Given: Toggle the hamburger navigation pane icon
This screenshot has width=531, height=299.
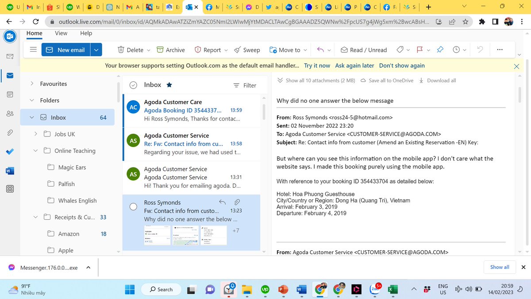Looking at the screenshot, I should coord(33,50).
